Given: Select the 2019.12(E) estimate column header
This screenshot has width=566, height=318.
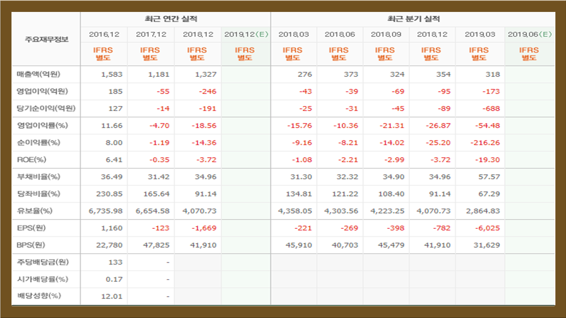Looking at the screenshot, I should 246,34.
